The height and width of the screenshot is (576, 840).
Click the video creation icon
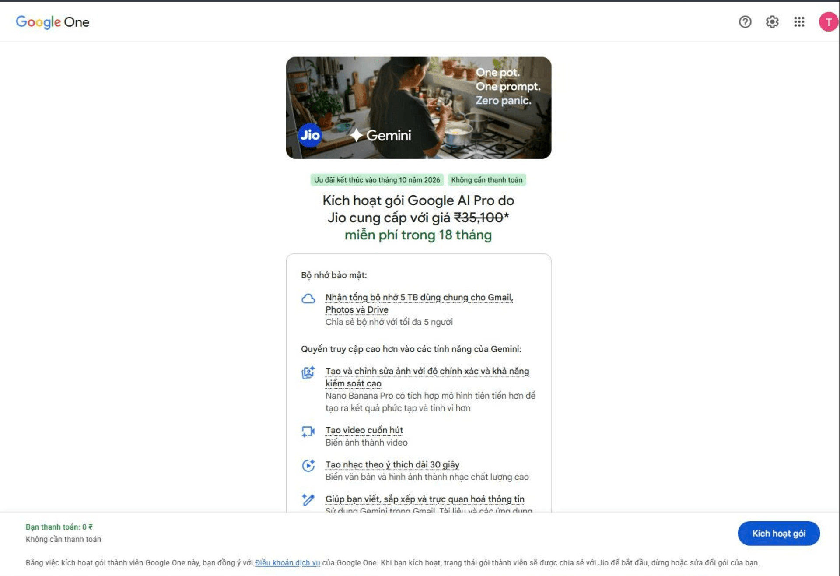(x=308, y=432)
